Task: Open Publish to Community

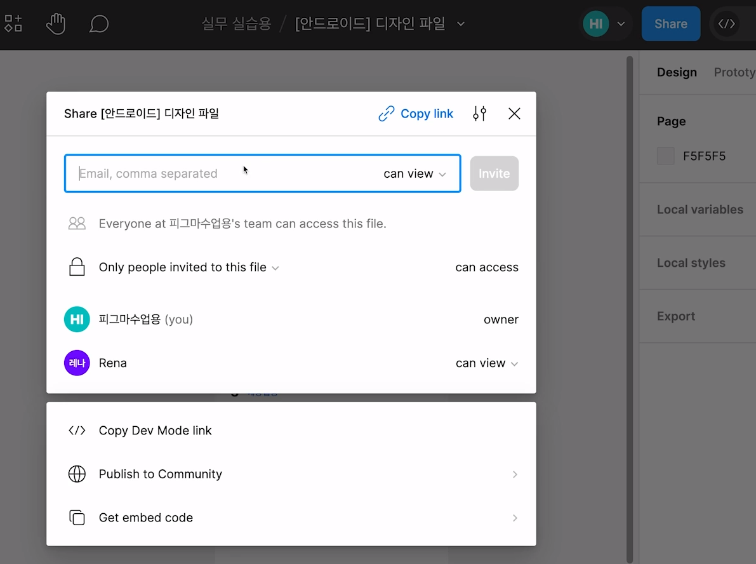Action: pos(291,474)
